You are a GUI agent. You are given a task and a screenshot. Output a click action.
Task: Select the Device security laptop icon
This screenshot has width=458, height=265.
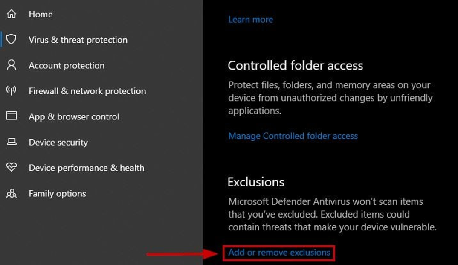coord(12,142)
